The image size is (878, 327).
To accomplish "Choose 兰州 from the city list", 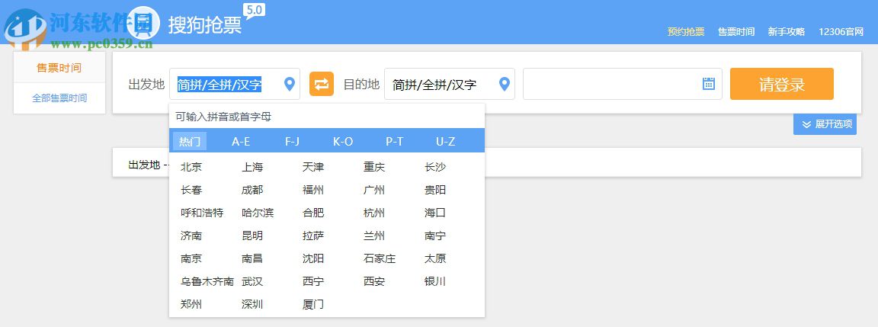I will [x=374, y=236].
